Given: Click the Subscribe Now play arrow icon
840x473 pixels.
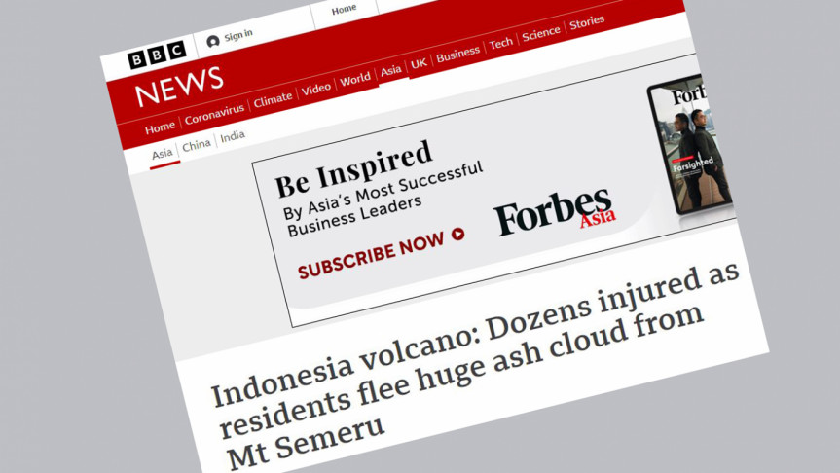Looking at the screenshot, I should (x=457, y=235).
